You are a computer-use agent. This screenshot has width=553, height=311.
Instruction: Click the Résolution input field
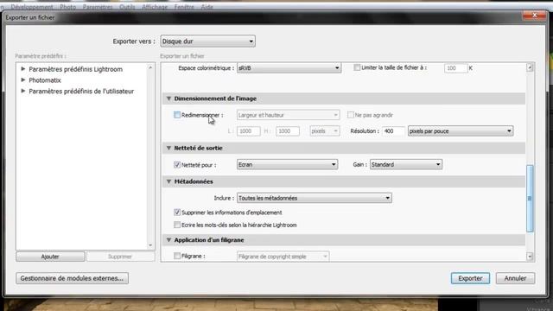(393, 130)
